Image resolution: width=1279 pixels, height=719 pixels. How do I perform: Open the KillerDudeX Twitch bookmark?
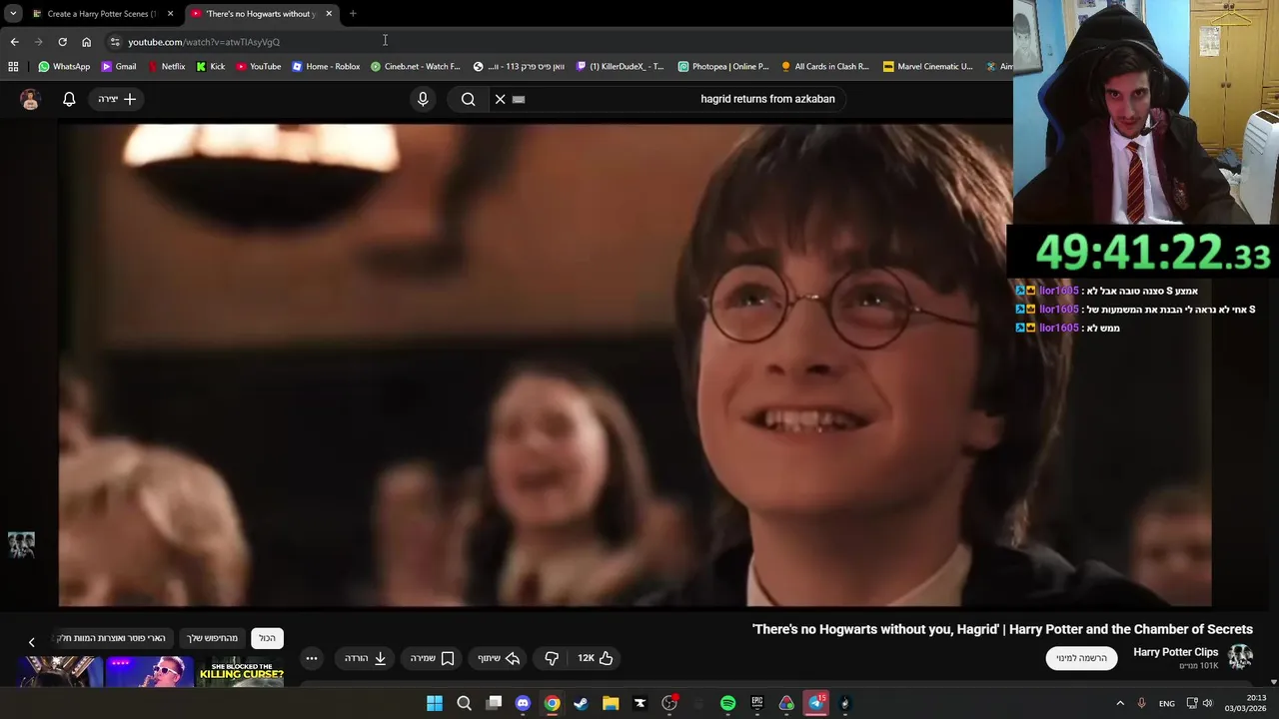pos(621,67)
